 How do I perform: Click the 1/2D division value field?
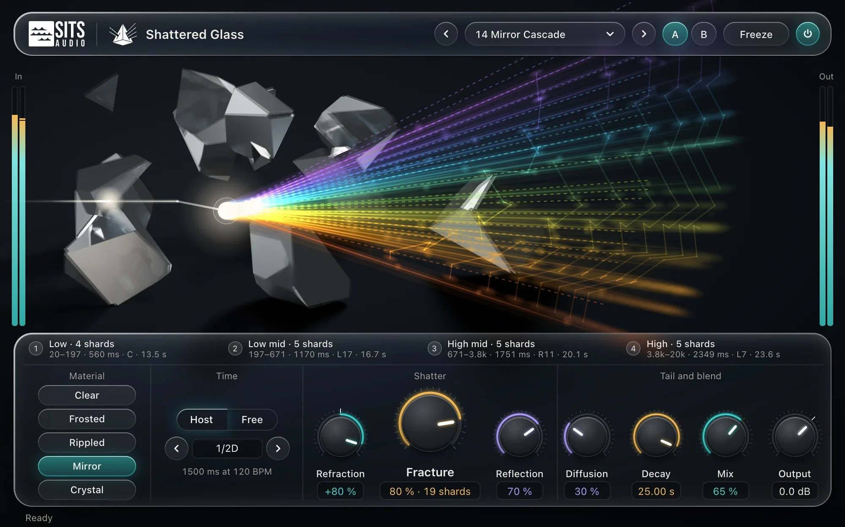[x=227, y=448]
